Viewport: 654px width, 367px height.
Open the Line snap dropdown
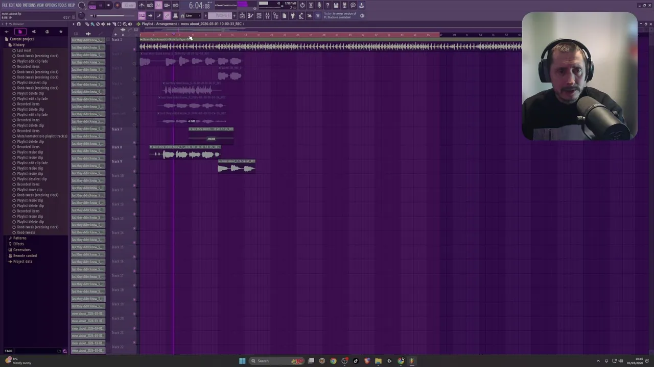pos(193,16)
